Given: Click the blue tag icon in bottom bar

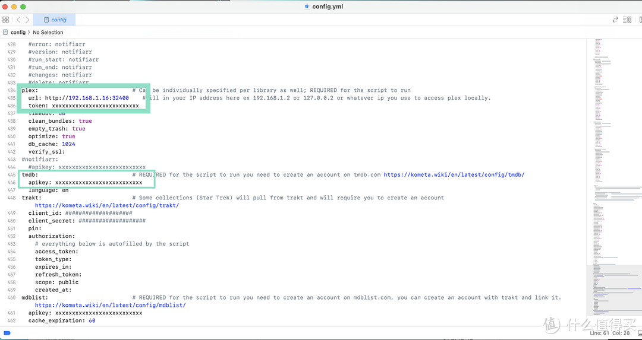Looking at the screenshot, I should [x=7, y=333].
